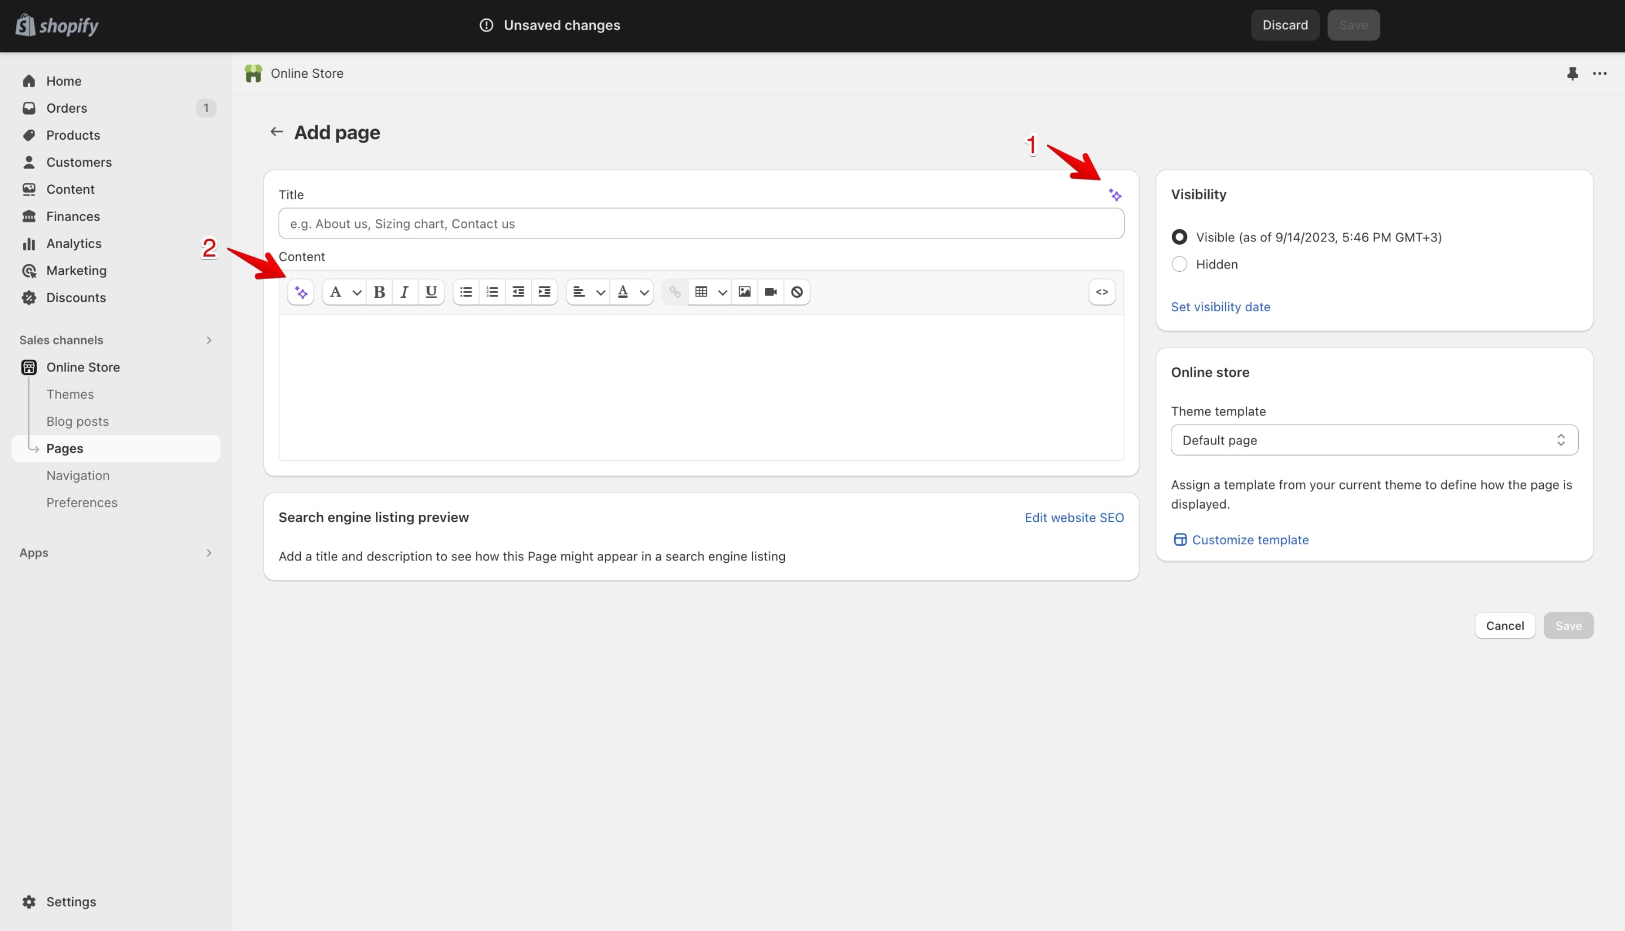Click Set visibility date link
1625x931 pixels.
(1220, 307)
